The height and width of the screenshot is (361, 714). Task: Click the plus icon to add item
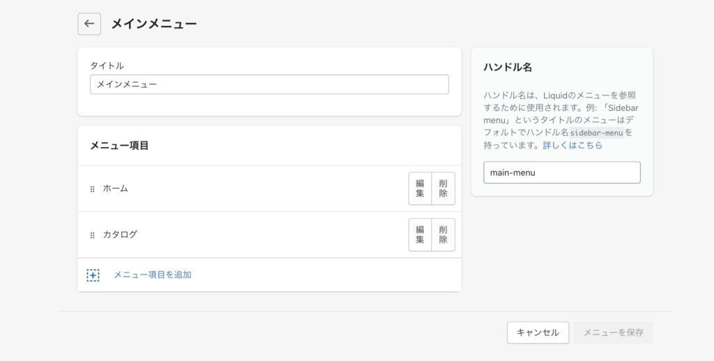(x=93, y=275)
